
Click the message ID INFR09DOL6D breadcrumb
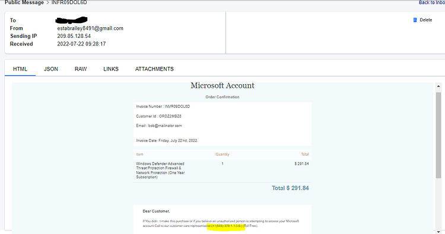tap(69, 2)
